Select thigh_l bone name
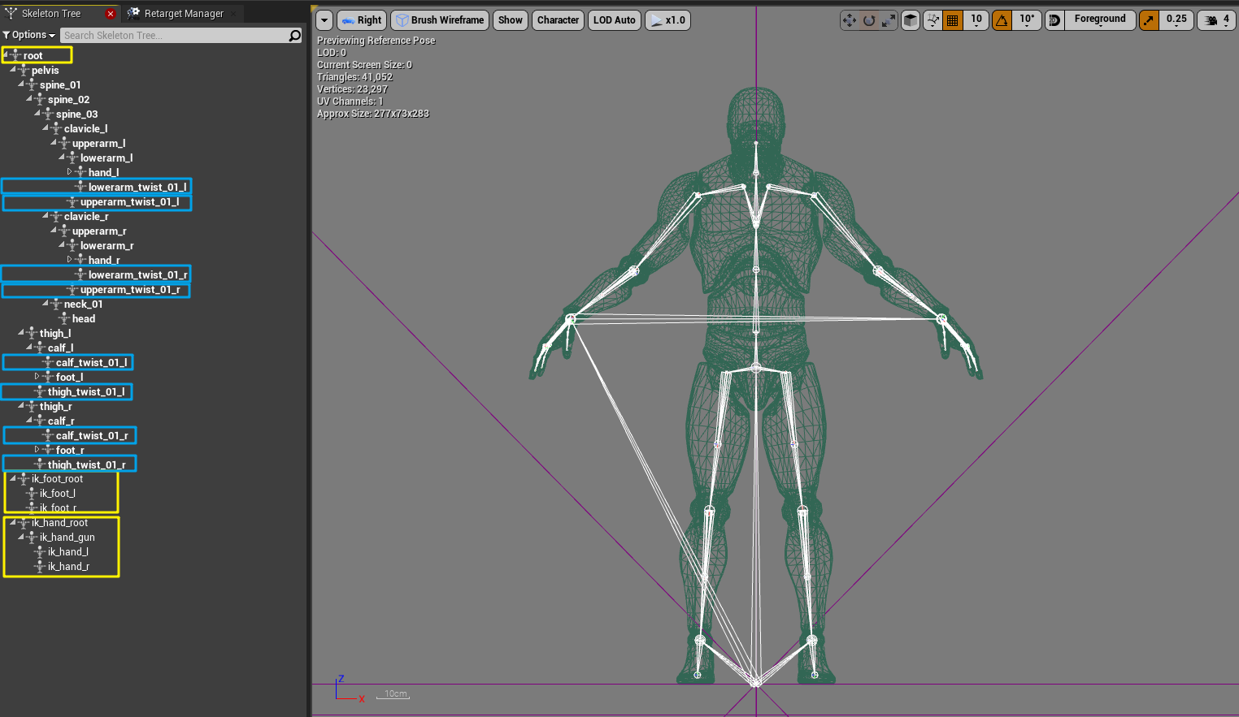Image resolution: width=1239 pixels, height=717 pixels. click(x=55, y=333)
